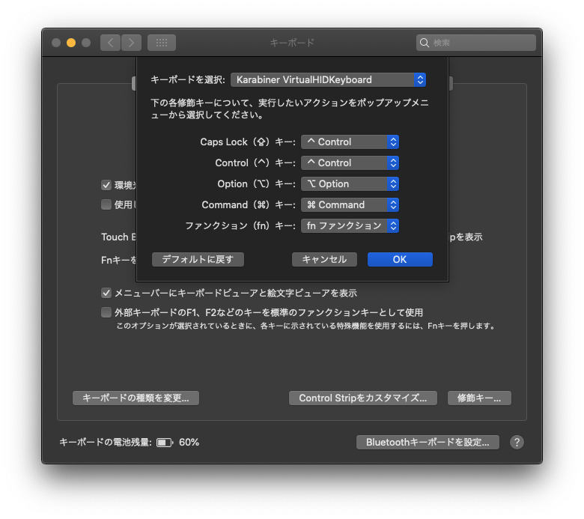Screen dimensions: 584x519
Task: Click キーボードの種類を変更… button
Action: click(136, 398)
